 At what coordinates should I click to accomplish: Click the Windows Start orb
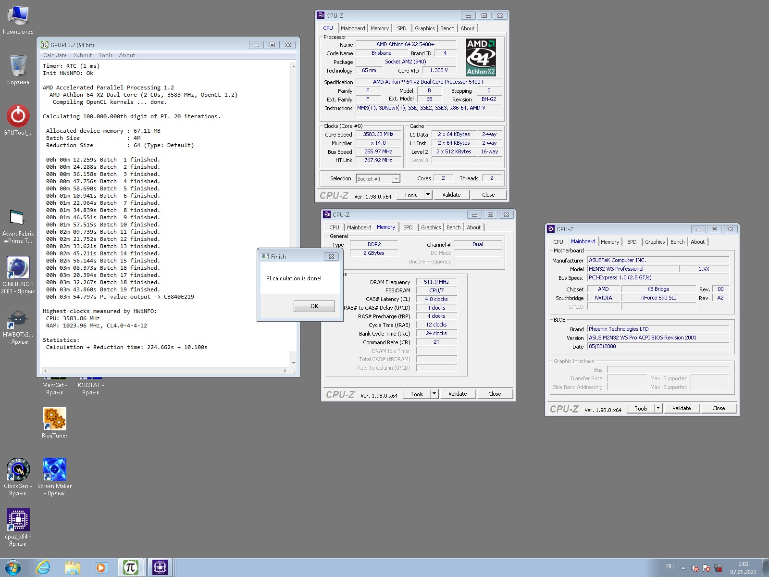click(x=12, y=567)
